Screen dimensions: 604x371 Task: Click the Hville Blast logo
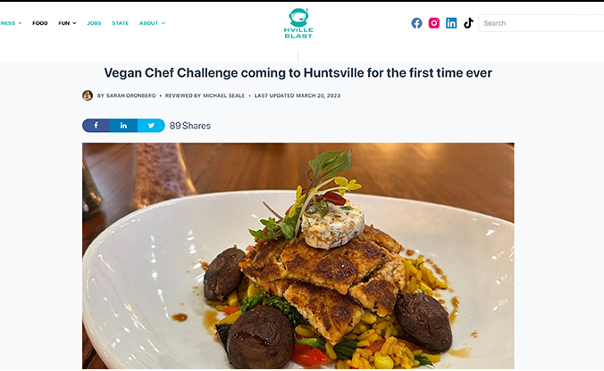pyautogui.click(x=298, y=23)
